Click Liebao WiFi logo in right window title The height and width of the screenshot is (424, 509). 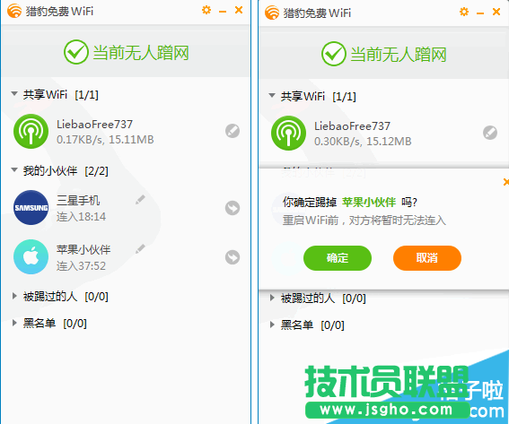(272, 13)
